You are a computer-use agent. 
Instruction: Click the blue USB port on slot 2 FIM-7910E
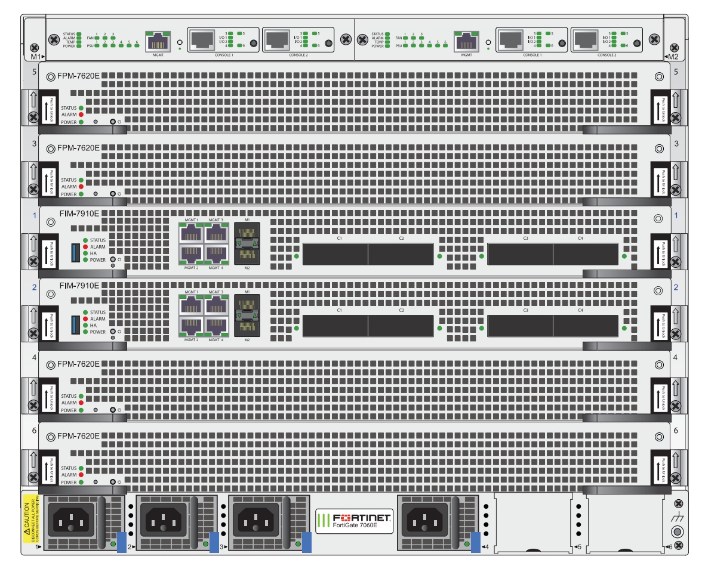76,325
